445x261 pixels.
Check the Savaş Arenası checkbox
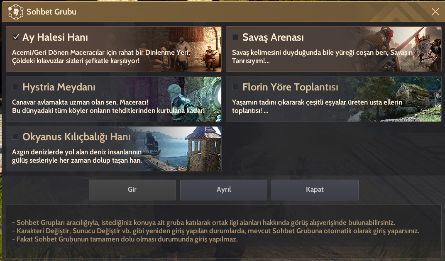pyautogui.click(x=235, y=37)
